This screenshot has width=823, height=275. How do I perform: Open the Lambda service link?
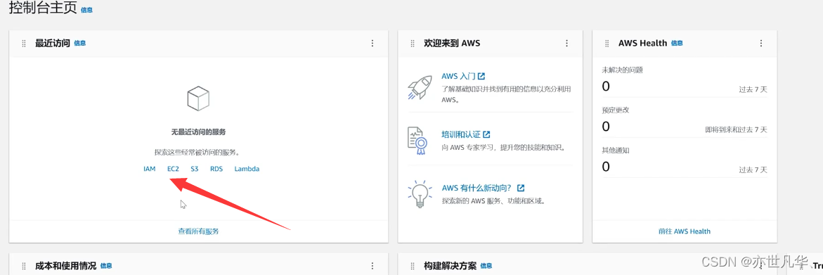247,169
